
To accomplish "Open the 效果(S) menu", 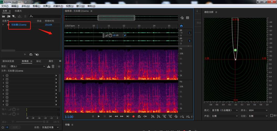I will (x=47, y=6).
